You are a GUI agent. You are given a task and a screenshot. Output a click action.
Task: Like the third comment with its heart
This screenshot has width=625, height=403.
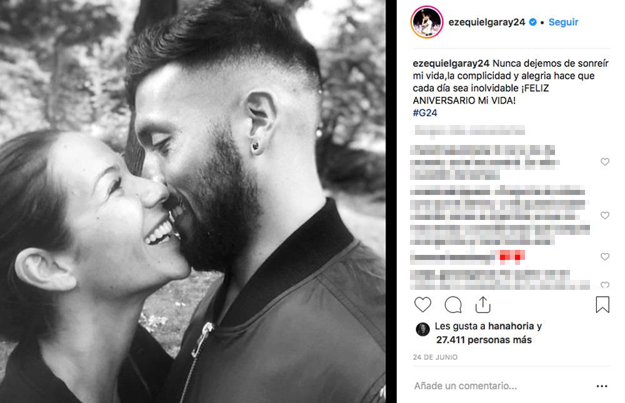tap(604, 257)
